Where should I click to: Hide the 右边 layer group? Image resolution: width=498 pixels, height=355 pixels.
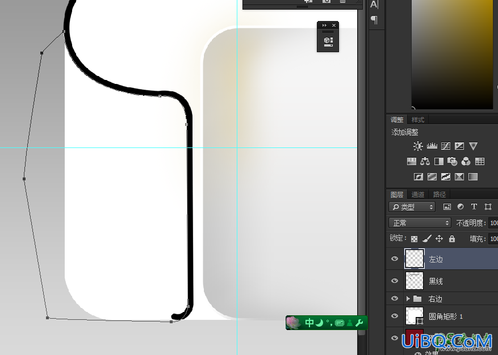pyautogui.click(x=395, y=298)
